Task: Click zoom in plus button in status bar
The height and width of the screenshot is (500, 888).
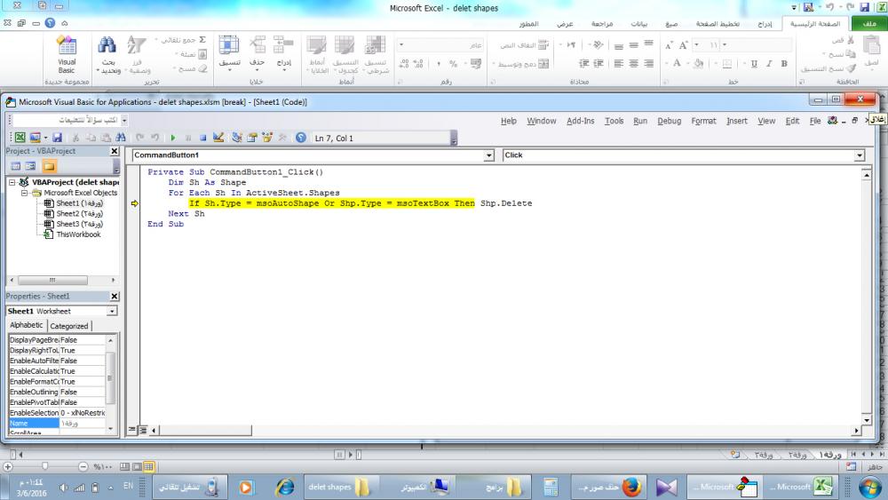Action: [x=7, y=466]
